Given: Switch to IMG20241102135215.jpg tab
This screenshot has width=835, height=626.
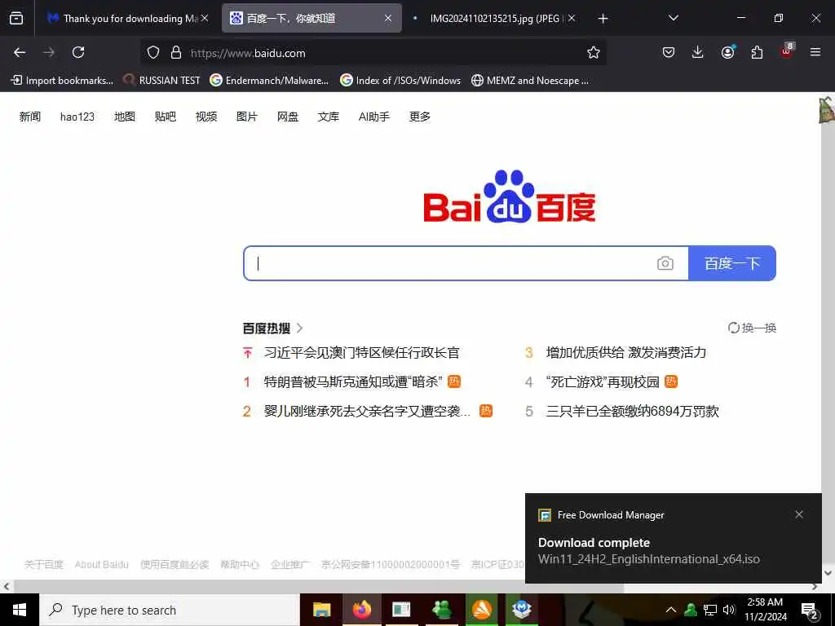Looking at the screenshot, I should (x=494, y=19).
